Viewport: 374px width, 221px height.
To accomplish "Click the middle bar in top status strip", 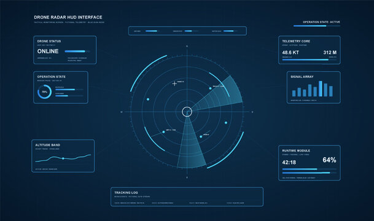I will pyautogui.click(x=192, y=31).
